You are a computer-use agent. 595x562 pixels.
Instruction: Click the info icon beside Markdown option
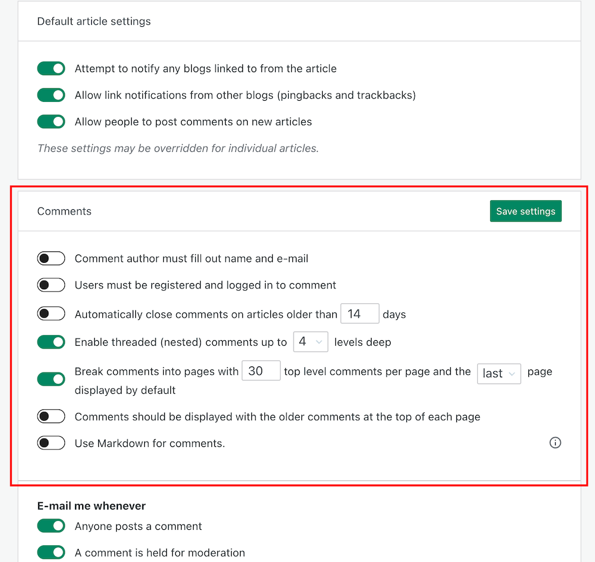[x=555, y=443]
